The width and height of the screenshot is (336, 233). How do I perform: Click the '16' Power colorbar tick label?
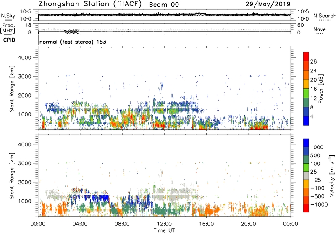click(313, 89)
